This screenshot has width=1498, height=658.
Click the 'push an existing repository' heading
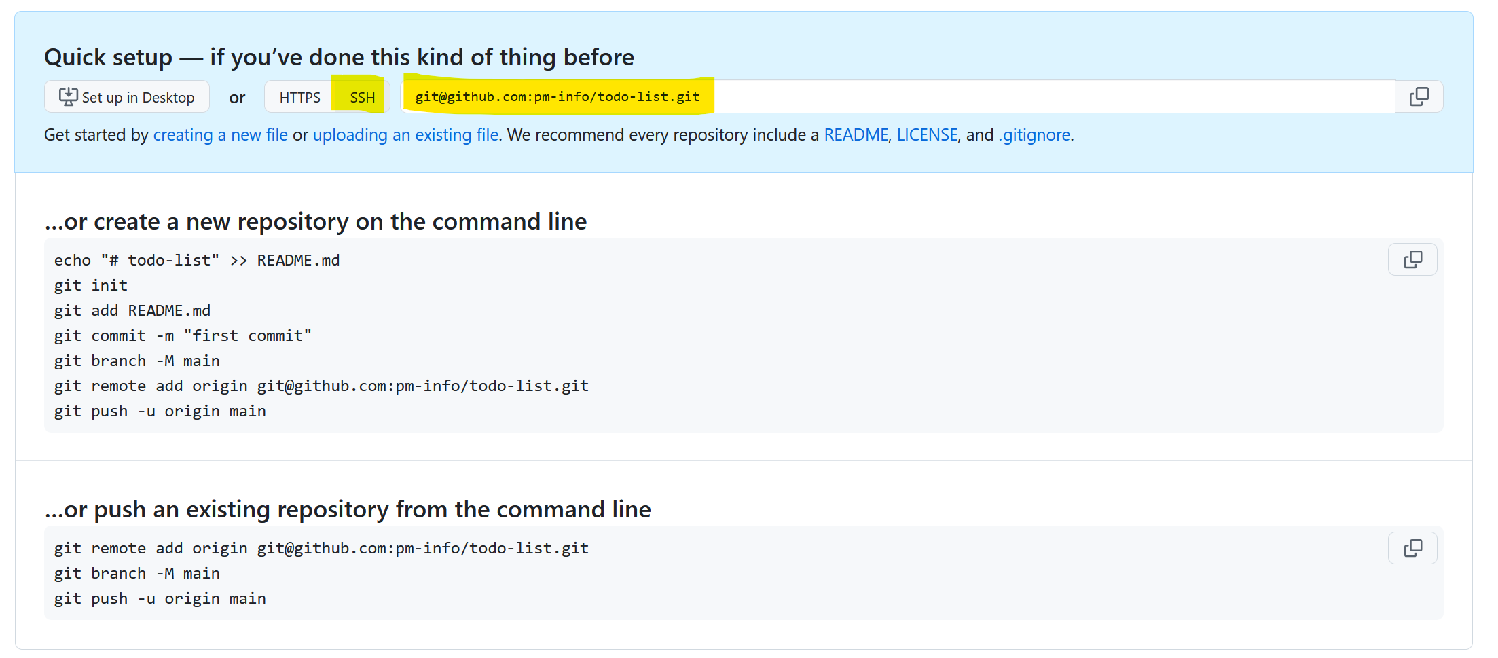point(348,510)
